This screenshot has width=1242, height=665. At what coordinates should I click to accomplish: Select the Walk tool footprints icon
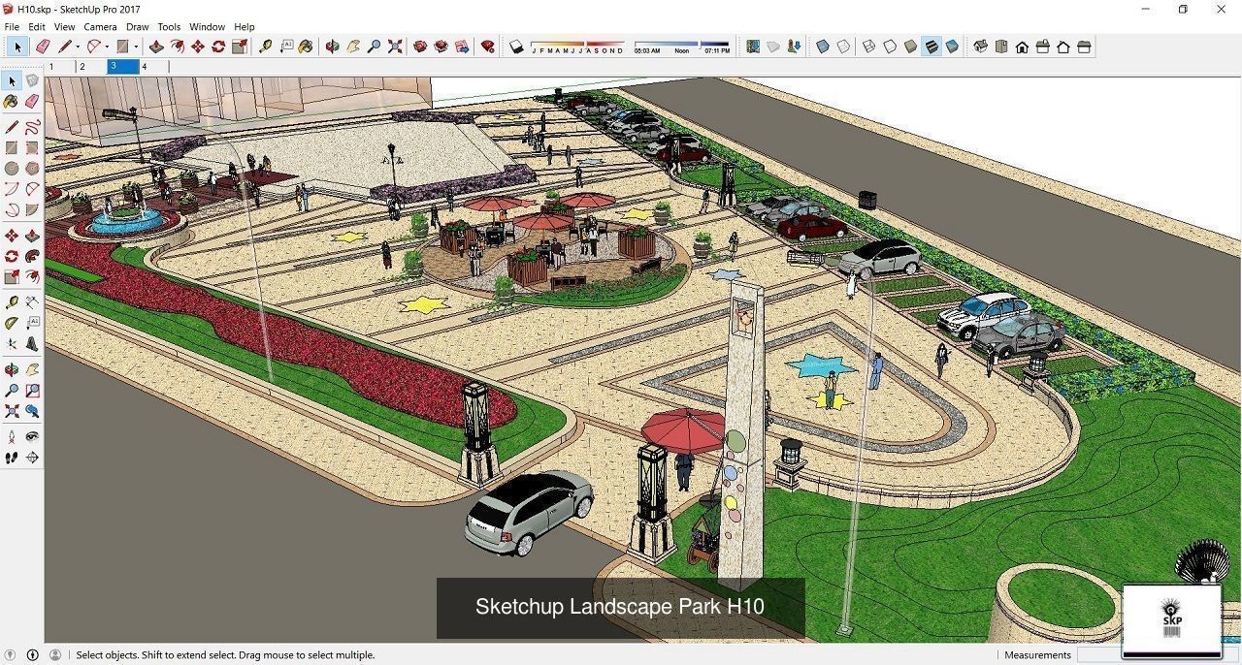point(12,457)
